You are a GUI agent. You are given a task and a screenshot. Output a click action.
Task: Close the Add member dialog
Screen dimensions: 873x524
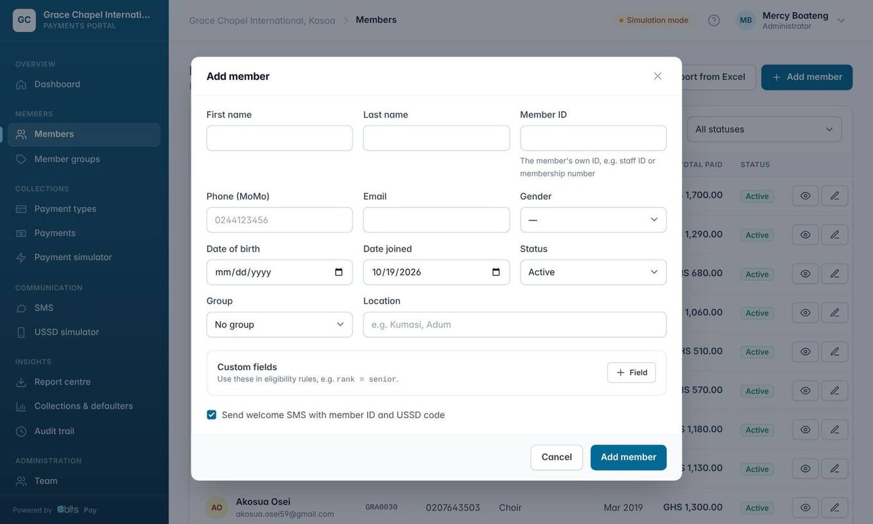click(x=657, y=76)
